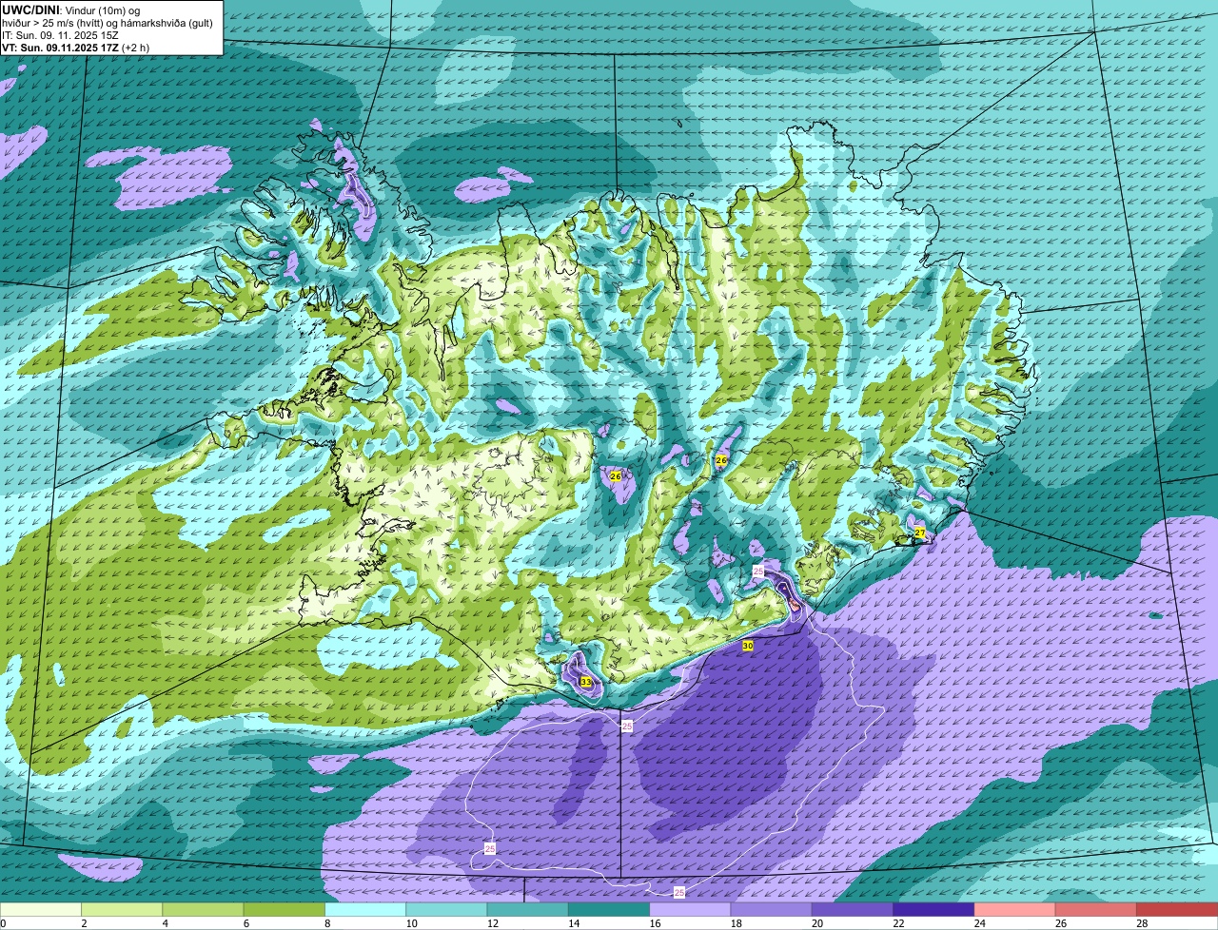Click the legend scale number 18

735,923
